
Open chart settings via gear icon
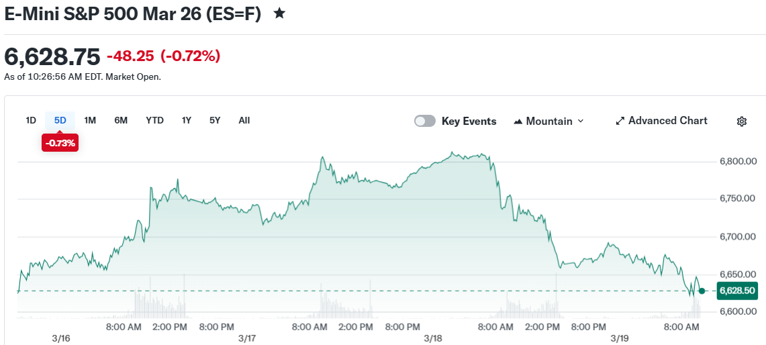pos(742,121)
